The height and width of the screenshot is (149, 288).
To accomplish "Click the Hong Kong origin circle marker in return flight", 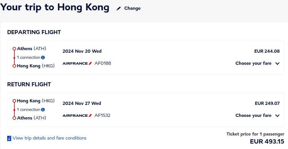I will (14, 101).
